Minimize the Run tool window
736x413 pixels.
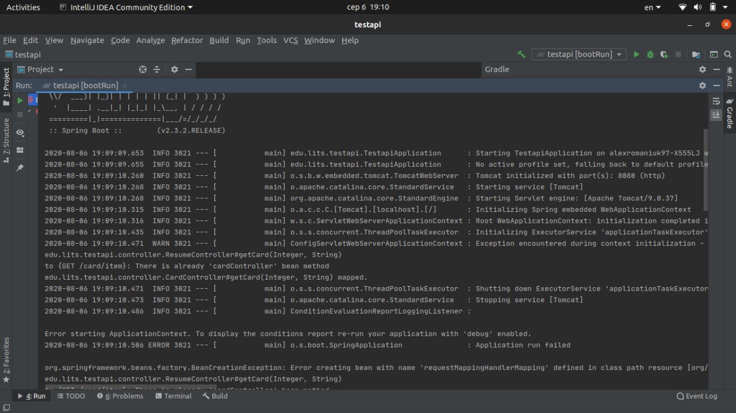coord(716,85)
